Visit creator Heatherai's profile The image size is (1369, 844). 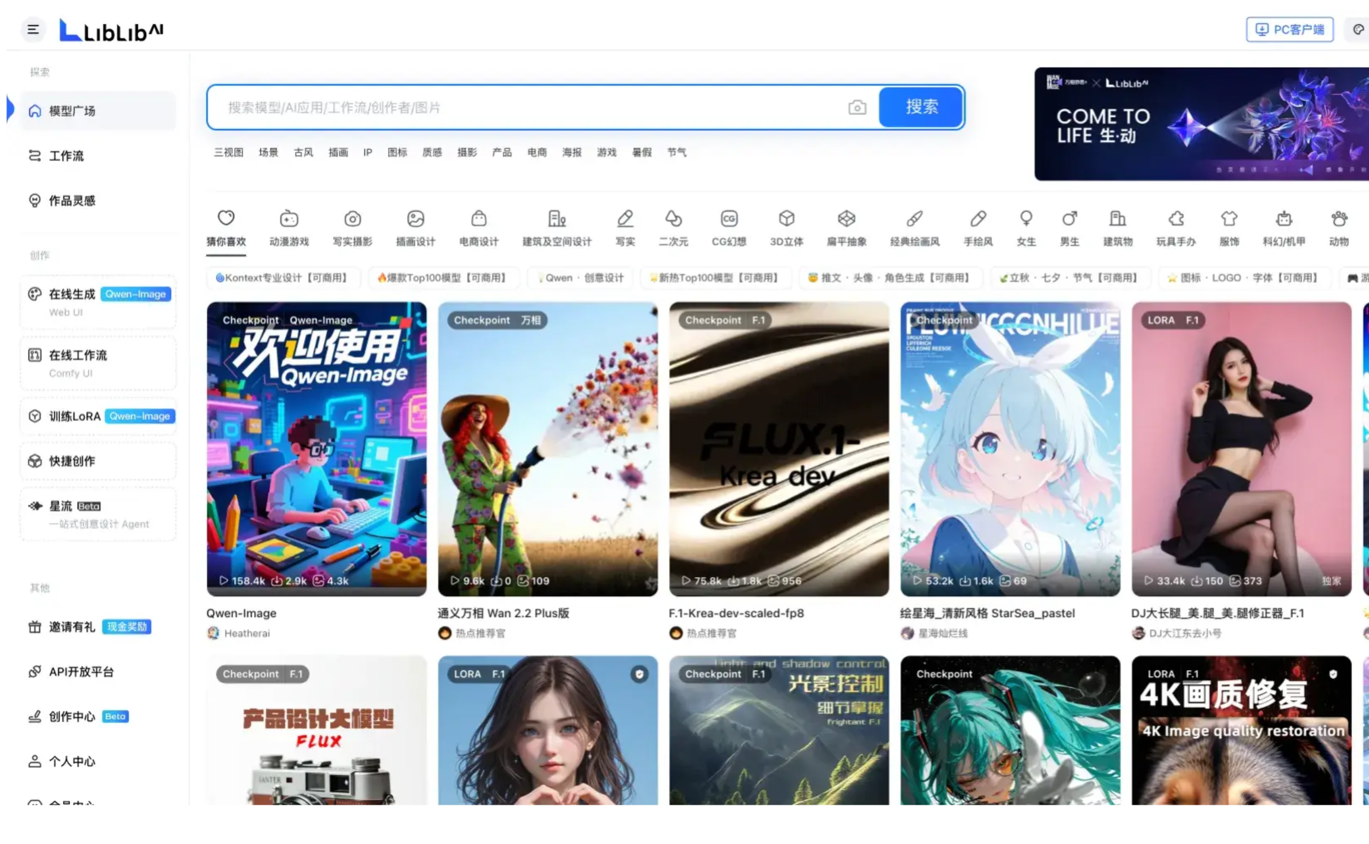[239, 633]
